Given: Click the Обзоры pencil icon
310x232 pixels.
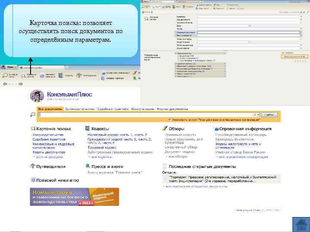Looking at the screenshot, I should tap(165, 128).
